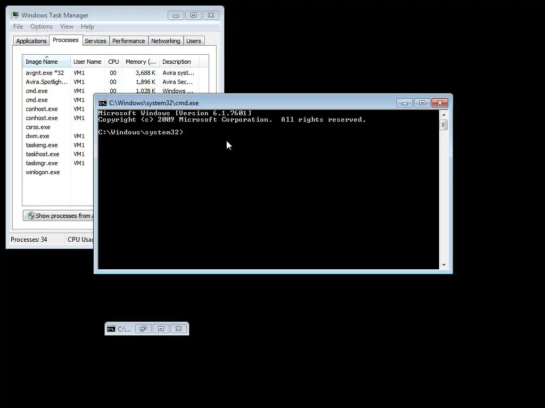Sort processes by Description column header
The height and width of the screenshot is (408, 545).
pyautogui.click(x=179, y=62)
